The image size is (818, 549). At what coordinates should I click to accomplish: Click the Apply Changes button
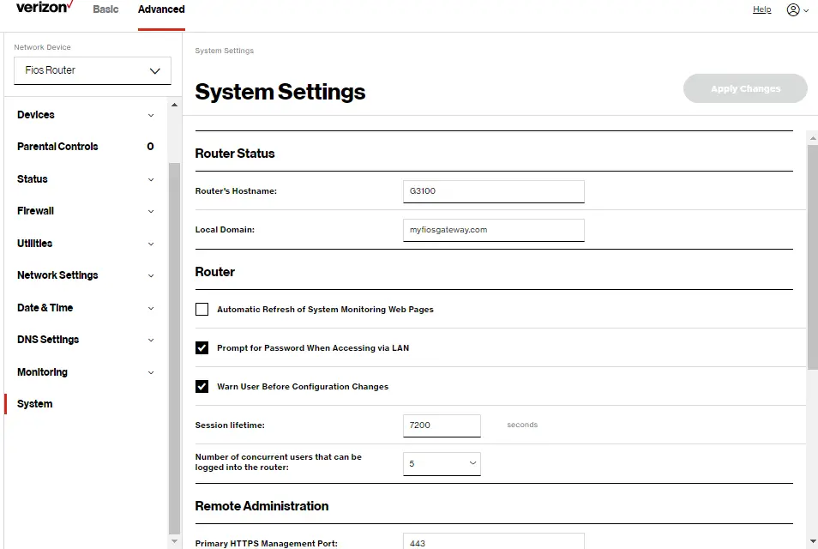(x=744, y=88)
